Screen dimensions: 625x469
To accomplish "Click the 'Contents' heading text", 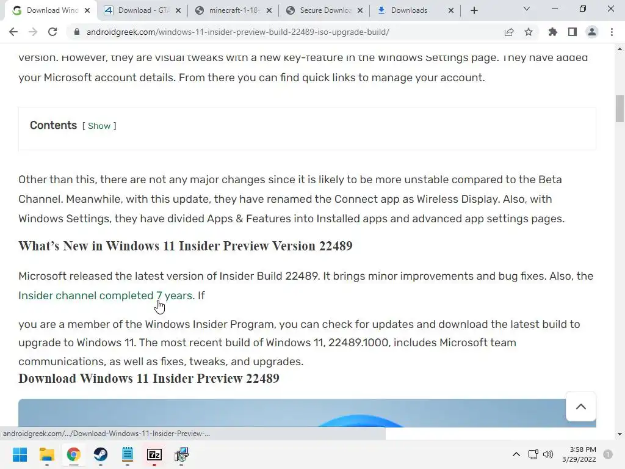I will (54, 125).
